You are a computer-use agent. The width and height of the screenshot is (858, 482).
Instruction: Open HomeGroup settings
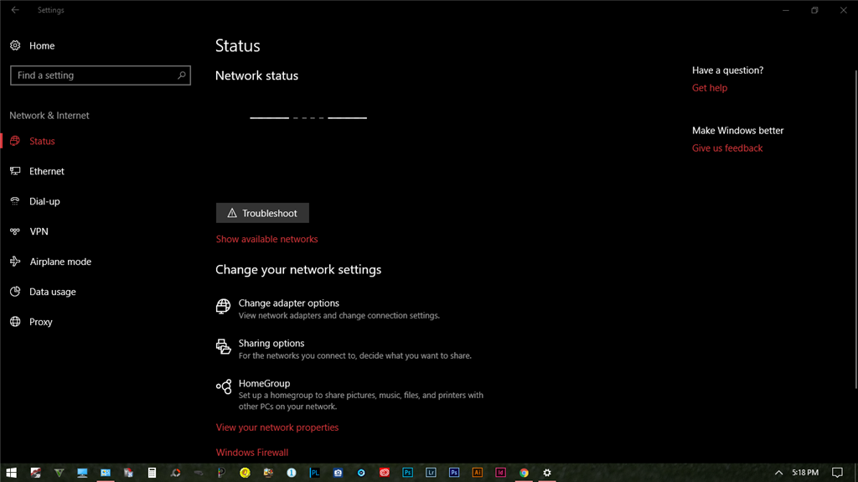(x=264, y=383)
